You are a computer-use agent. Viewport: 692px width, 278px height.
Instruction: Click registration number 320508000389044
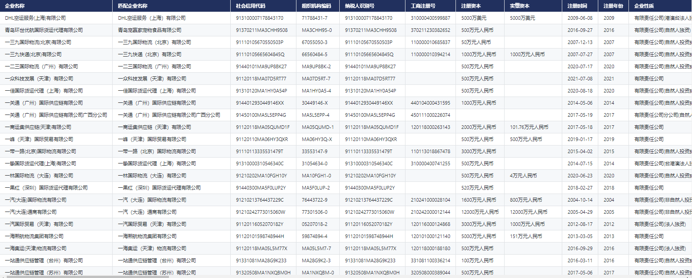(x=430, y=273)
